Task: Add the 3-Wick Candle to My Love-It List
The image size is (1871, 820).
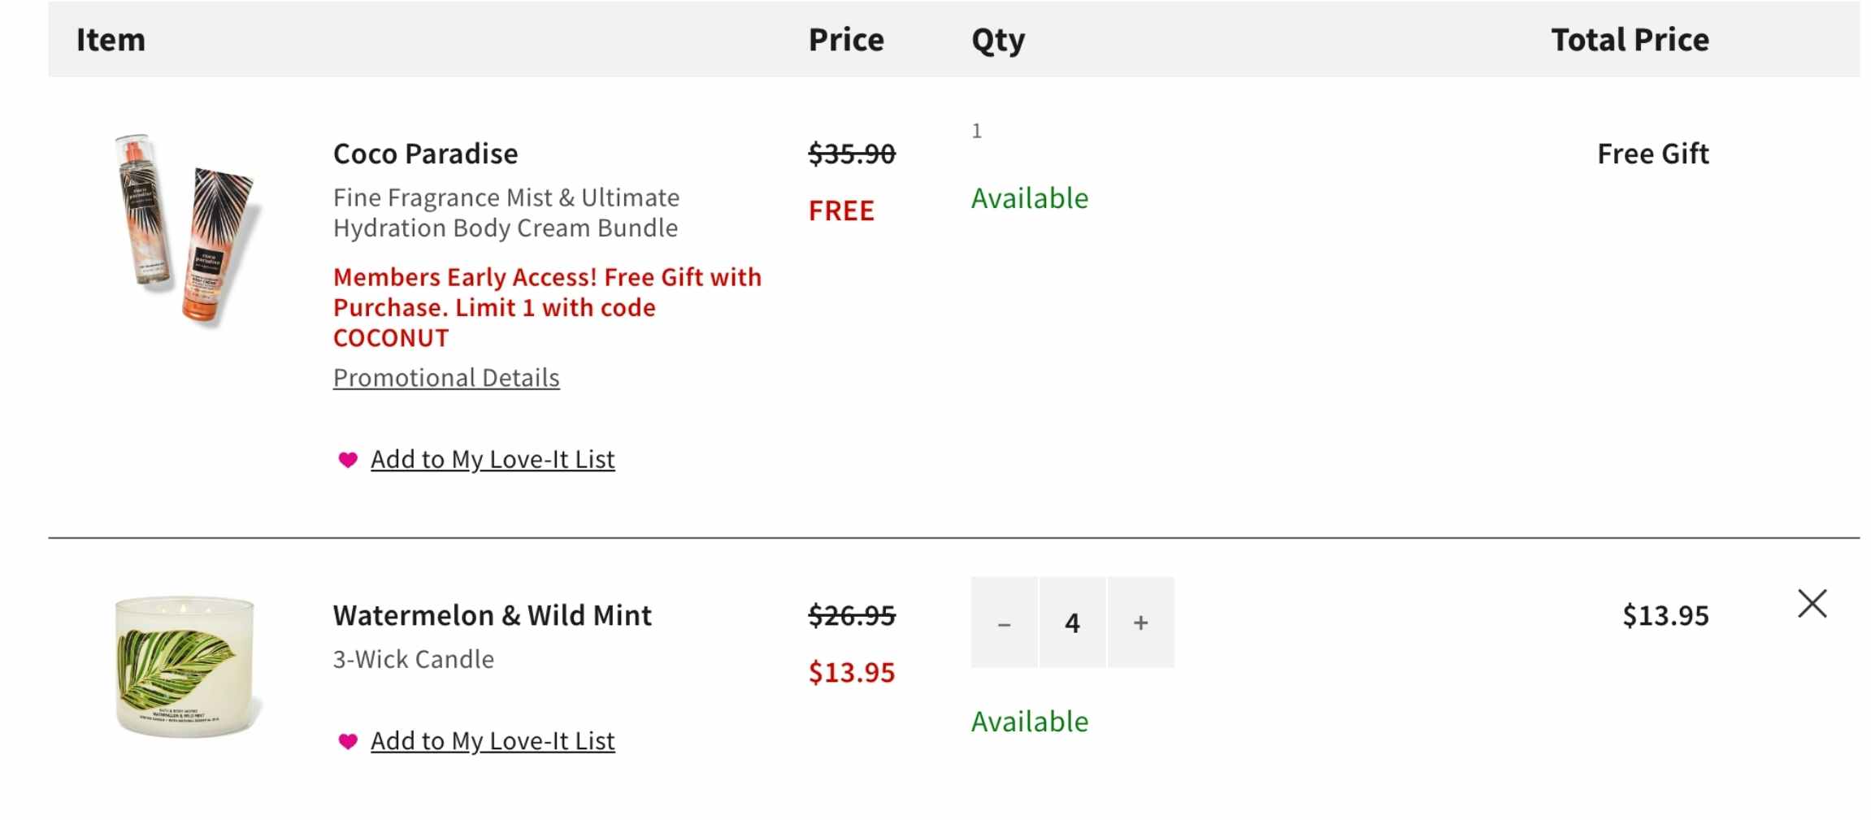Action: pos(493,741)
